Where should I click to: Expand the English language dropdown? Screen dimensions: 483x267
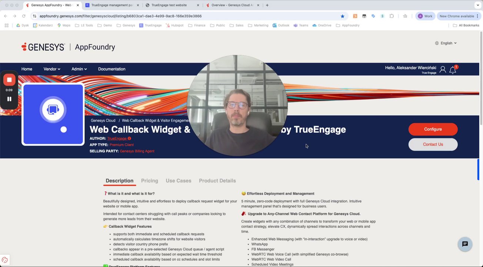point(446,43)
